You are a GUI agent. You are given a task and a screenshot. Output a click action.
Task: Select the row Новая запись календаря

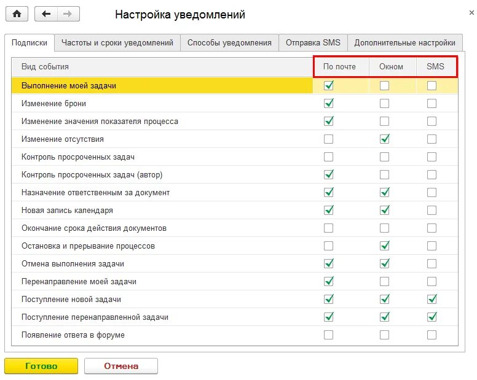point(235,210)
